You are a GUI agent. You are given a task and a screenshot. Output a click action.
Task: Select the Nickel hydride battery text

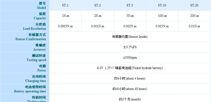(x=147, y=68)
